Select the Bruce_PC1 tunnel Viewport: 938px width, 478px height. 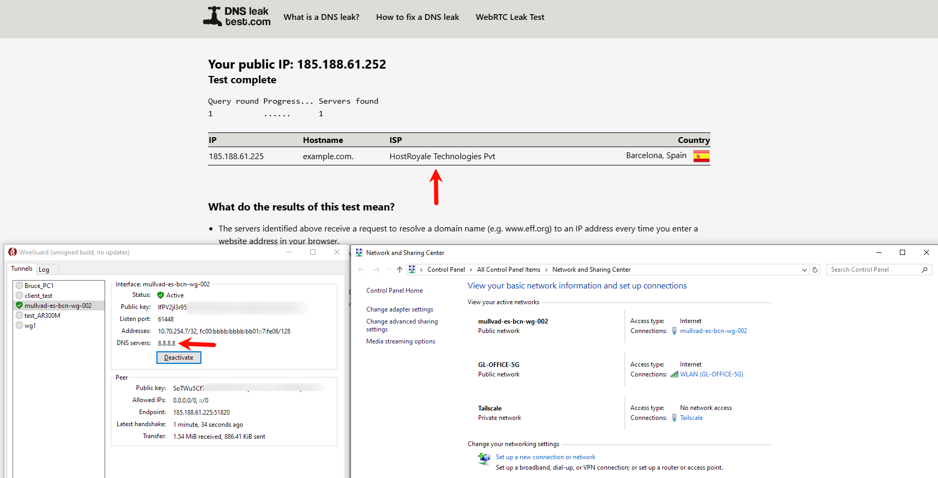click(39, 286)
